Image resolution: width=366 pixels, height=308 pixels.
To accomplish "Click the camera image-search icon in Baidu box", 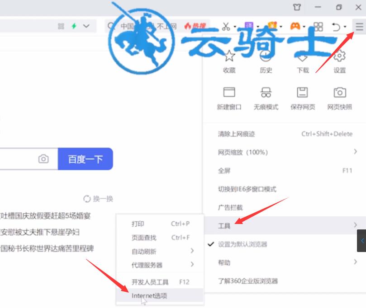I will 43,159.
